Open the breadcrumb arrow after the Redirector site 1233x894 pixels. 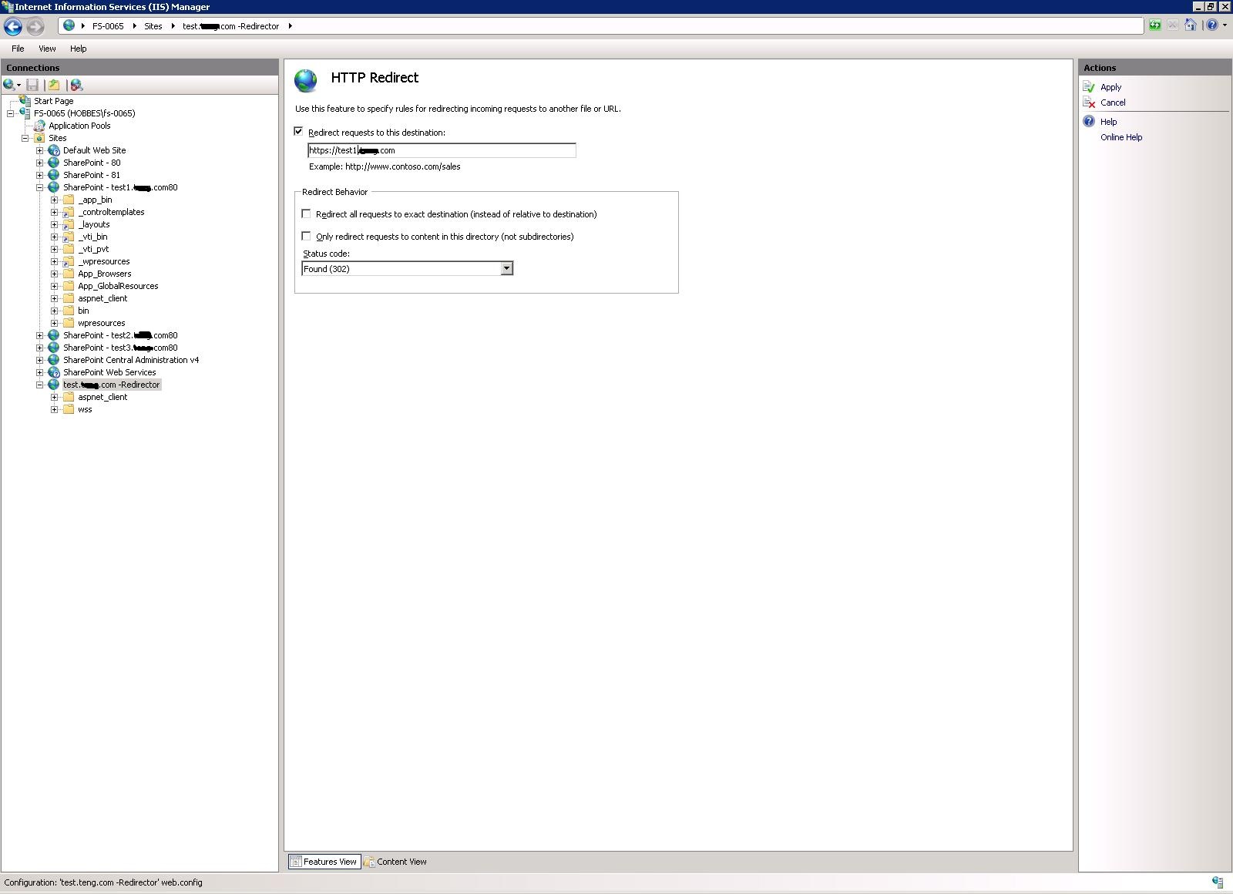click(x=290, y=26)
